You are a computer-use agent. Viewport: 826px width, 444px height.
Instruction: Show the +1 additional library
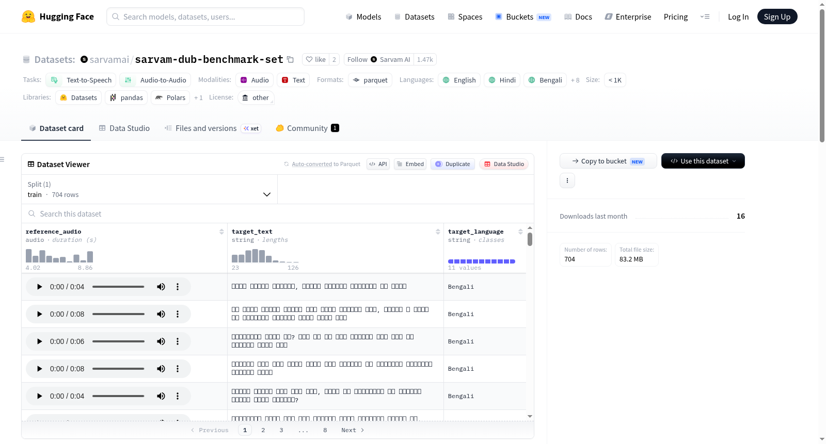click(198, 97)
